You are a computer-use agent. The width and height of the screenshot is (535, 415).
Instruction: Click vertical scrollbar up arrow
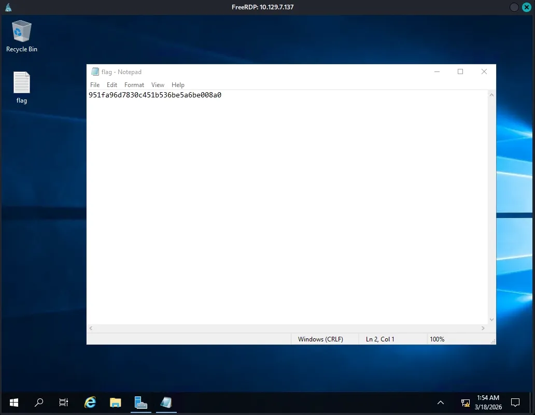pyautogui.click(x=491, y=95)
